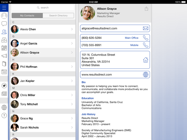Select contact name Alexis Chen

[28, 29]
